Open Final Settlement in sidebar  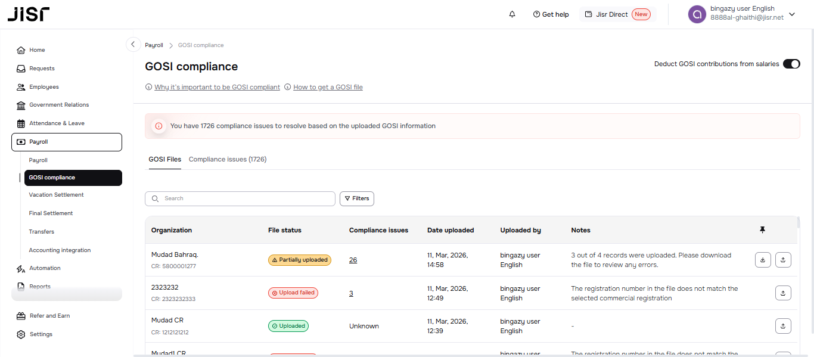51,213
